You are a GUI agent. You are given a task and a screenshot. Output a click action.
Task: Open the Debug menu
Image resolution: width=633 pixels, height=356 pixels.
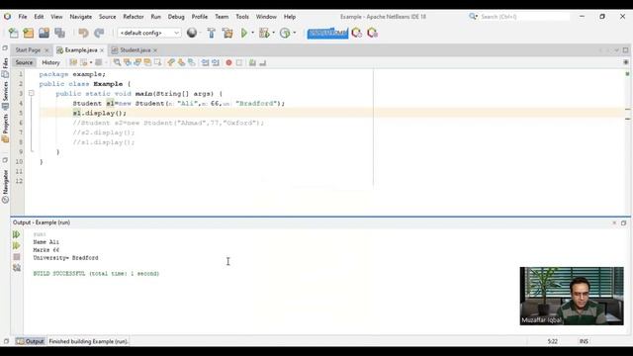(x=176, y=17)
